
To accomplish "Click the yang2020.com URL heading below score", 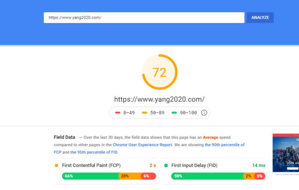I will point(159,99).
